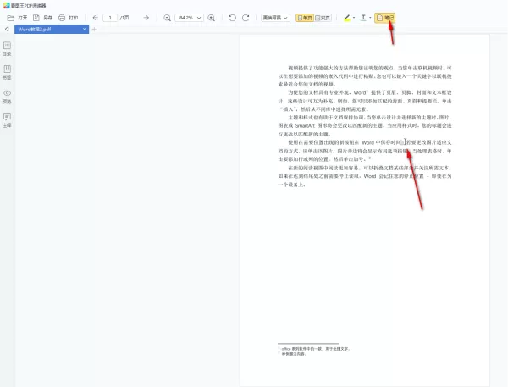Image resolution: width=508 pixels, height=387 pixels.
Task: Open highlighter color dropdown arrow
Action: pyautogui.click(x=354, y=18)
